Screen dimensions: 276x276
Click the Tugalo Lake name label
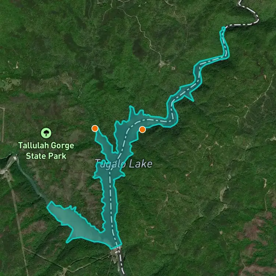(124, 164)
